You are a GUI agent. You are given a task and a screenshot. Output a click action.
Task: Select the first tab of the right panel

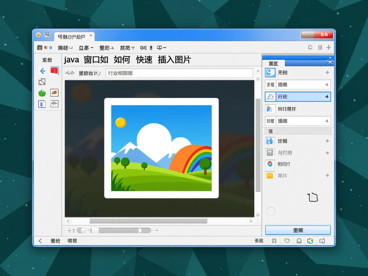point(273,63)
